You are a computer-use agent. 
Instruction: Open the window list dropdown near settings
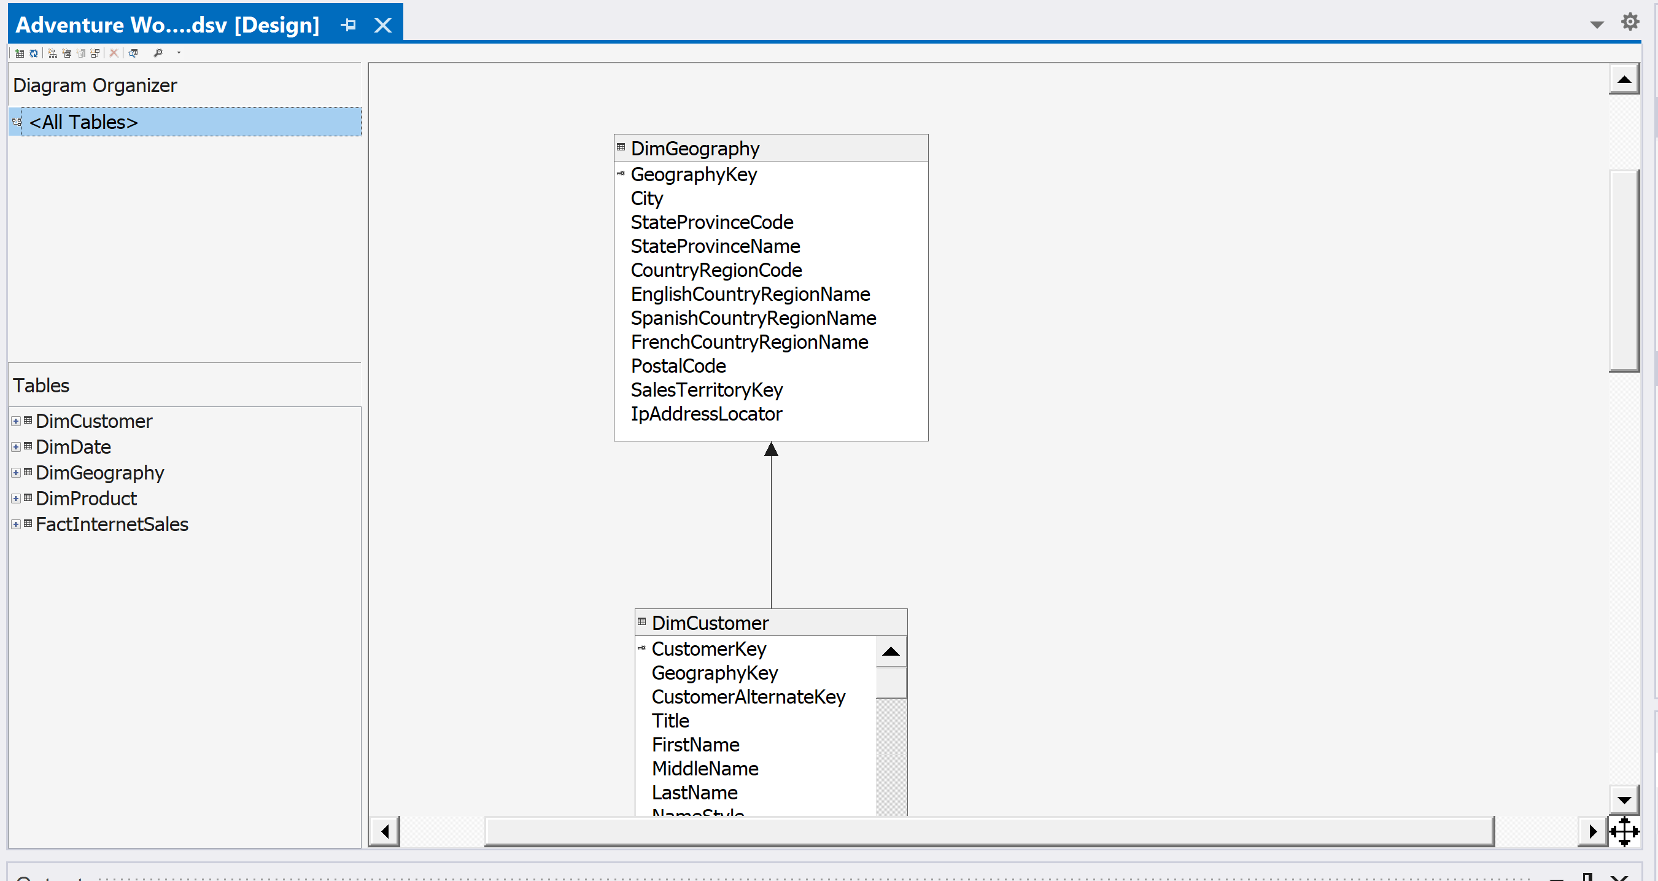(1597, 25)
